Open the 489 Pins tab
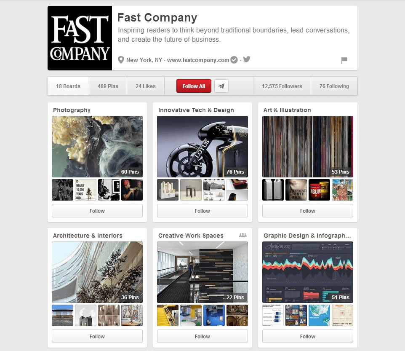Image resolution: width=405 pixels, height=351 pixels. click(x=108, y=86)
